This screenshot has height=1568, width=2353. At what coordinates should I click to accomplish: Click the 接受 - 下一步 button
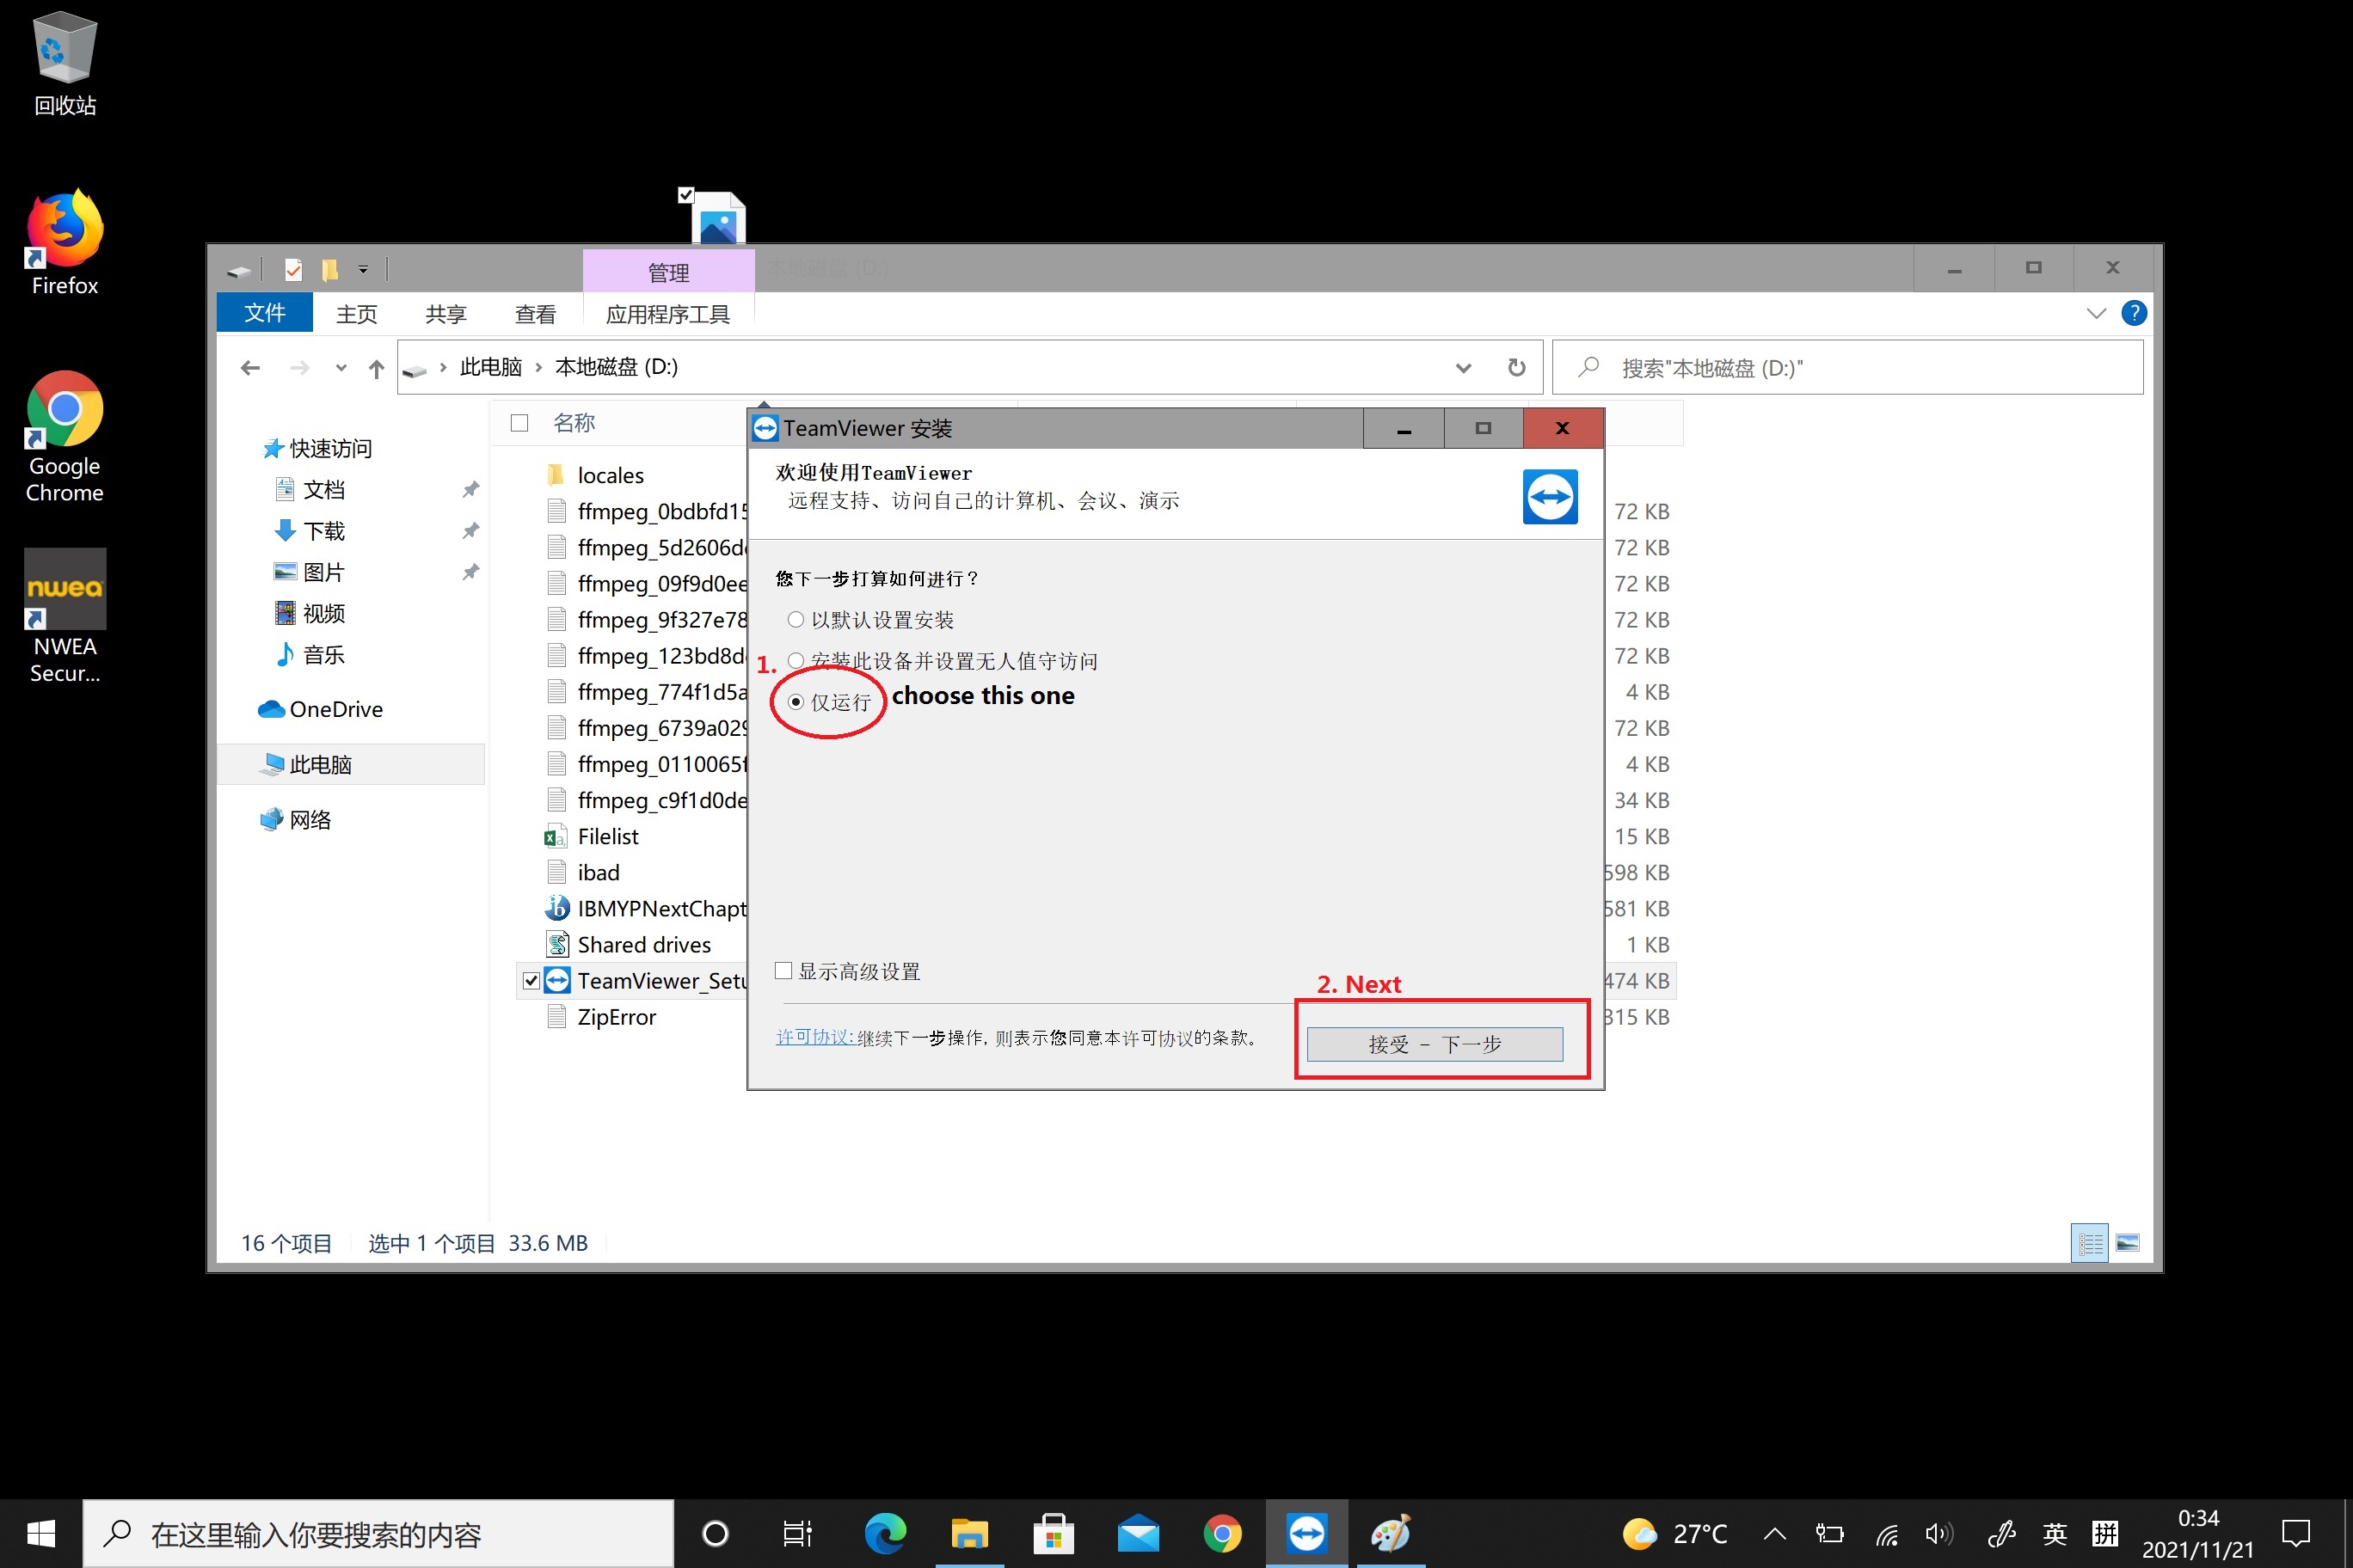1434,1043
